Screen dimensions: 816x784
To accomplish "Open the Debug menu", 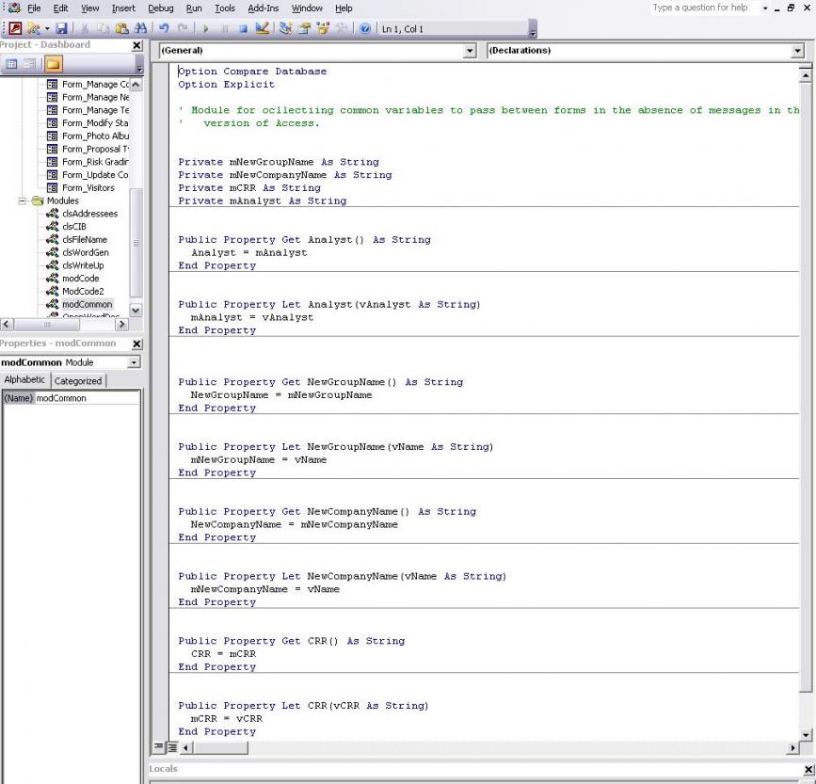I will click(x=161, y=8).
